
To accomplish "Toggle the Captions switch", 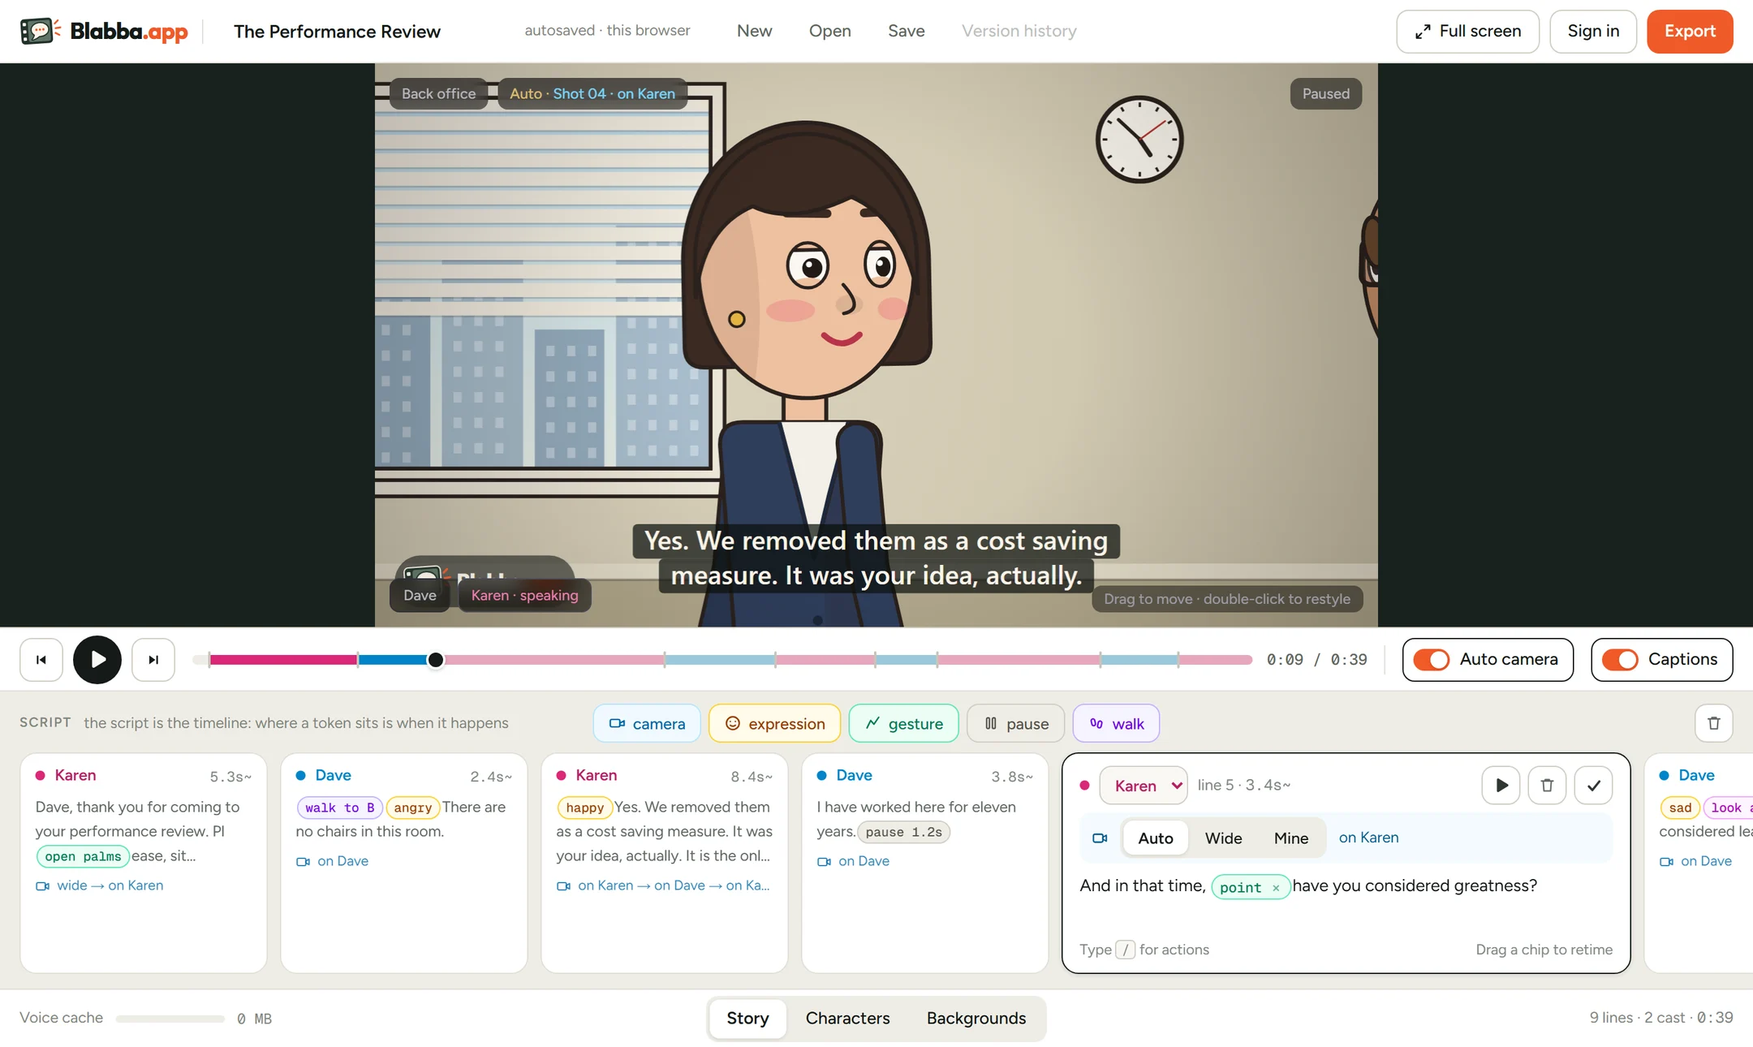I will 1620,660.
